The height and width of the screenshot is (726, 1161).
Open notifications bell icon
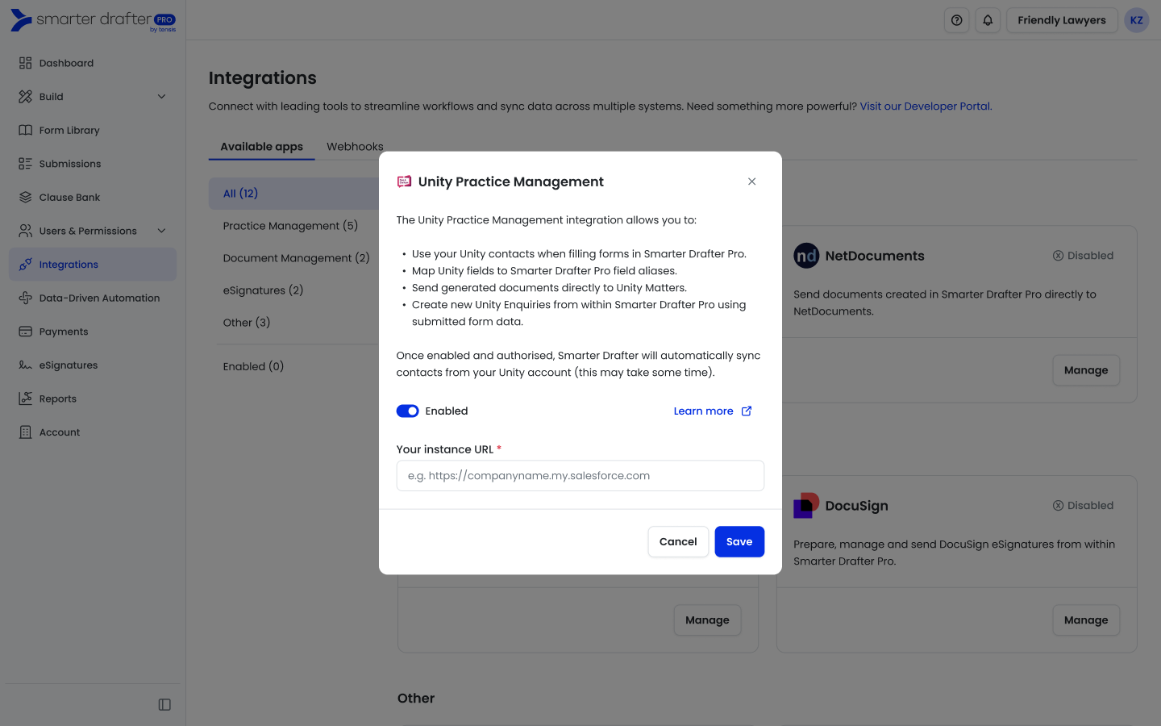pyautogui.click(x=988, y=20)
